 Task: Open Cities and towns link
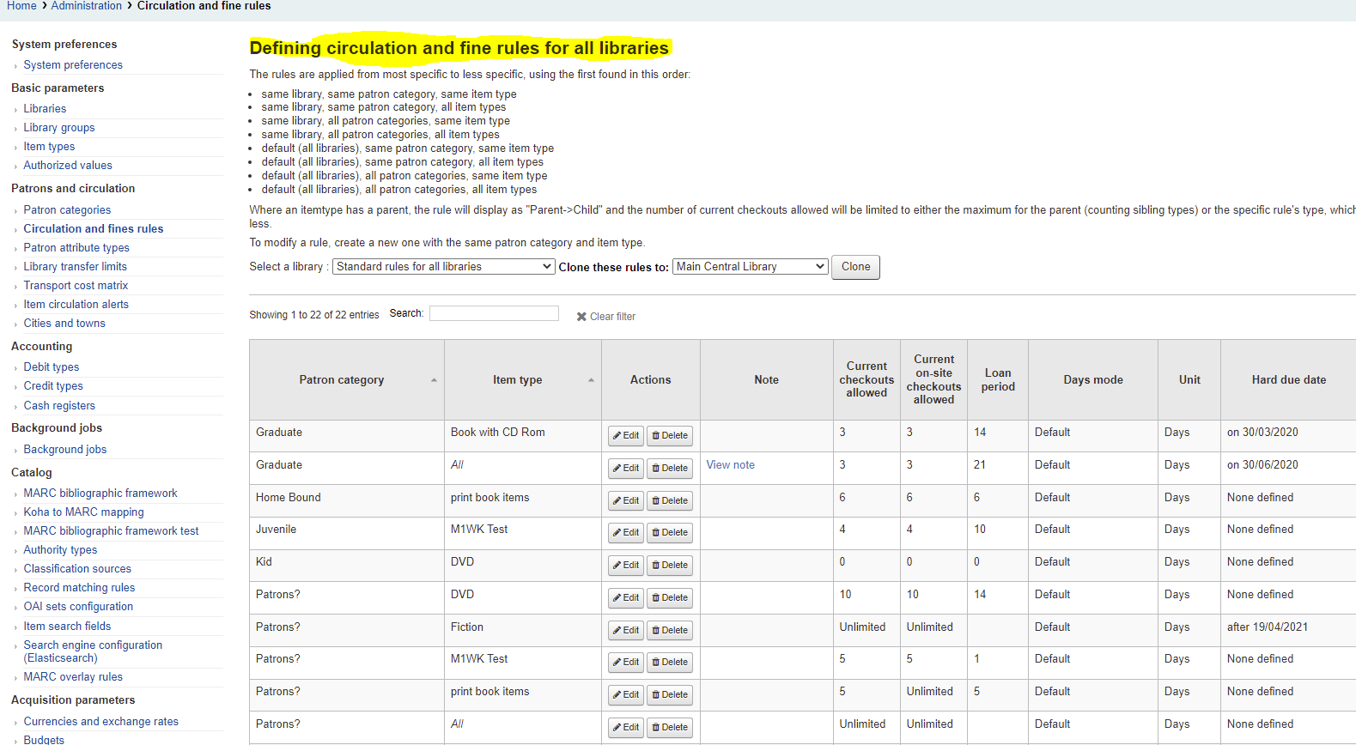(64, 324)
